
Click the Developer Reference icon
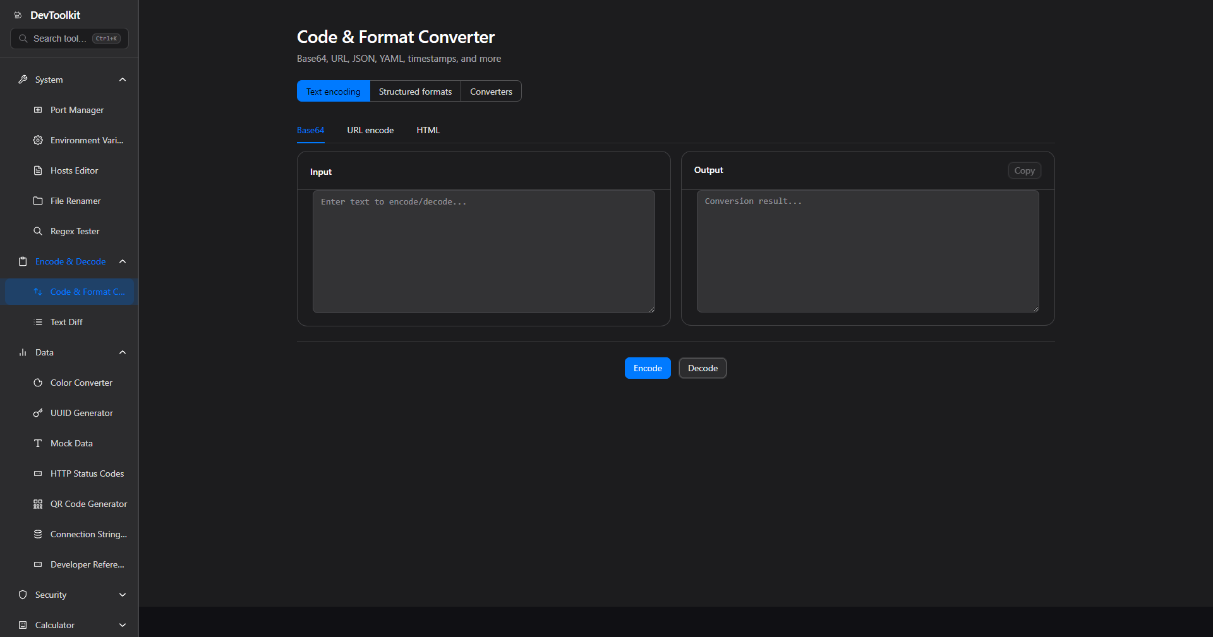coord(38,564)
